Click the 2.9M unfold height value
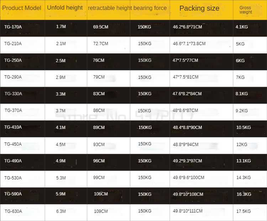267x221 pixels. (x=61, y=77)
